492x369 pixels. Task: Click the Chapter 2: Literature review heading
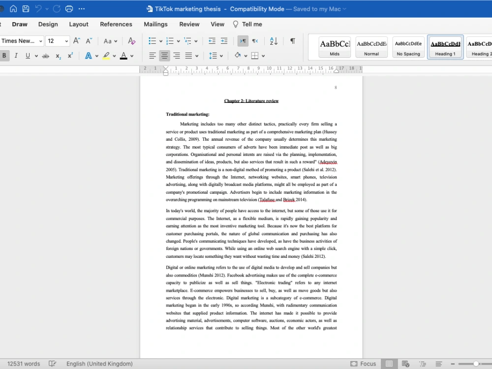coord(251,101)
